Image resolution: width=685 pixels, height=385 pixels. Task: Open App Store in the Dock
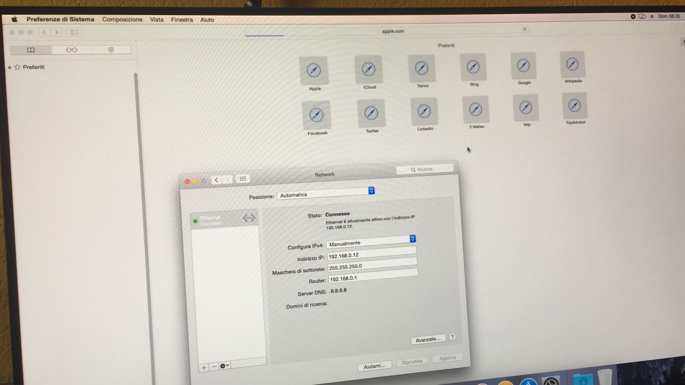point(528,382)
